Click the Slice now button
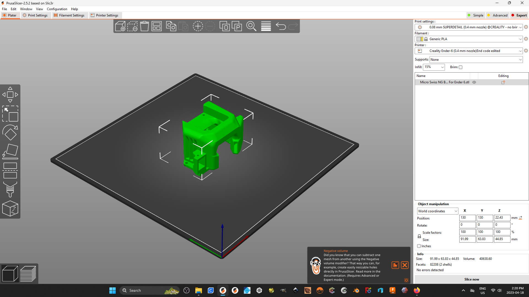The height and width of the screenshot is (297, 529). 471,279
